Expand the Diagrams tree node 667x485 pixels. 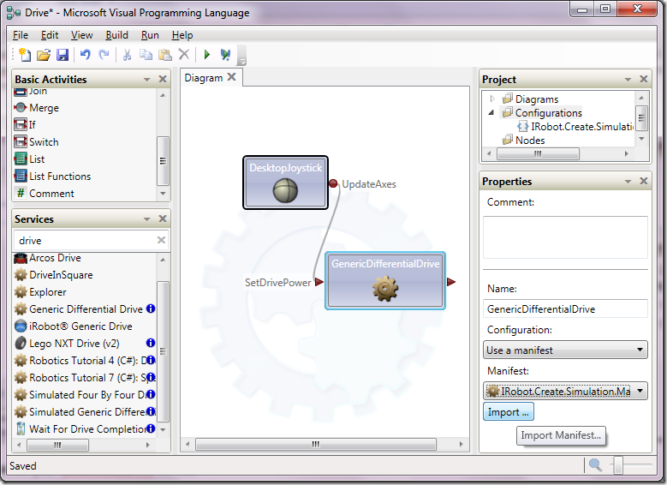pos(492,99)
